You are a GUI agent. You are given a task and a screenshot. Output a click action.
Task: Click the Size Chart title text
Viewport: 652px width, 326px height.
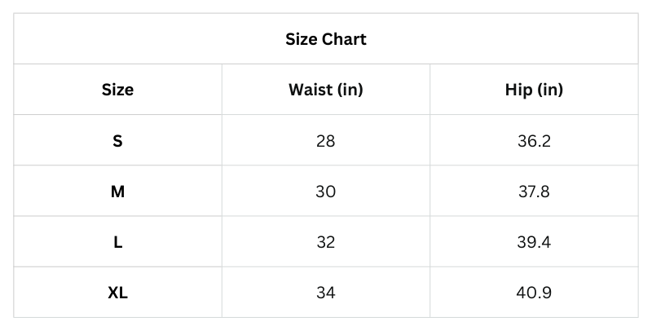[x=325, y=39]
